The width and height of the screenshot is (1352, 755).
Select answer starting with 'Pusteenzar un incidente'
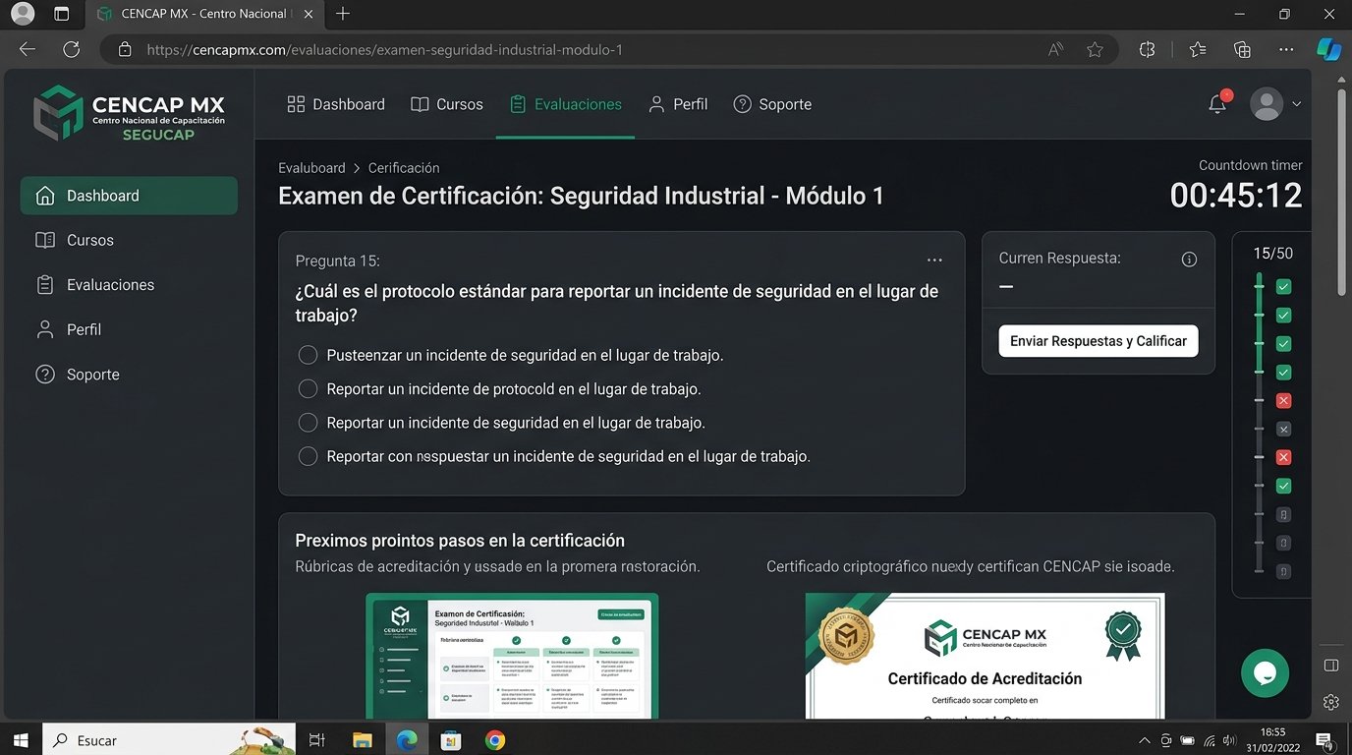[x=308, y=355]
